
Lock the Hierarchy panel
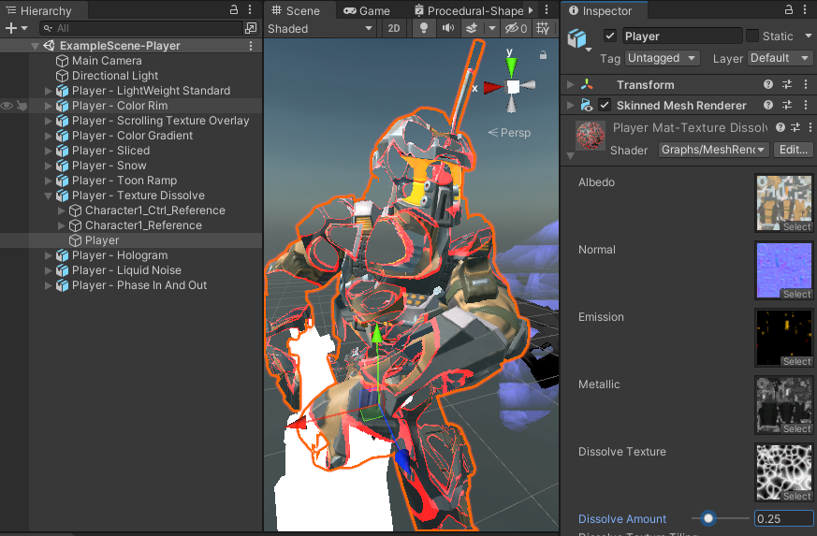tap(234, 9)
